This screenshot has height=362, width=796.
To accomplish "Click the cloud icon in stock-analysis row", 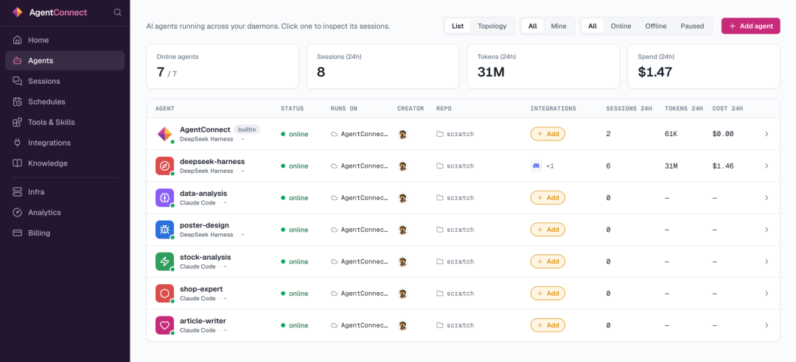I will (x=334, y=262).
